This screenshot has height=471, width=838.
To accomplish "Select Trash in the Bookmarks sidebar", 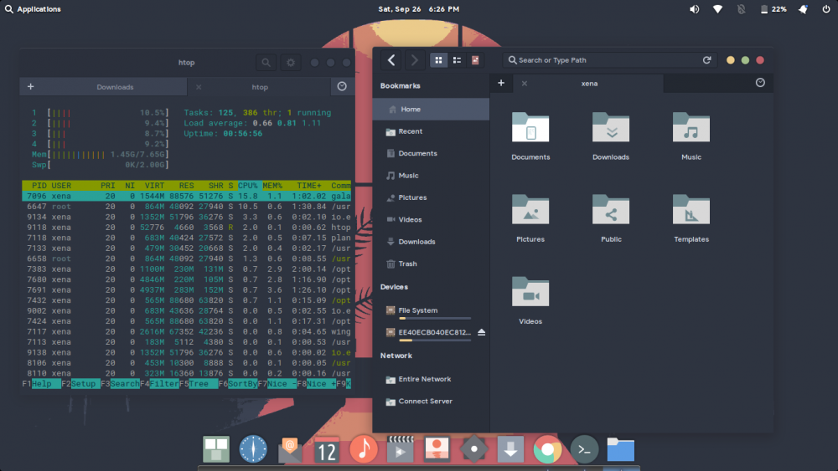I will (407, 264).
